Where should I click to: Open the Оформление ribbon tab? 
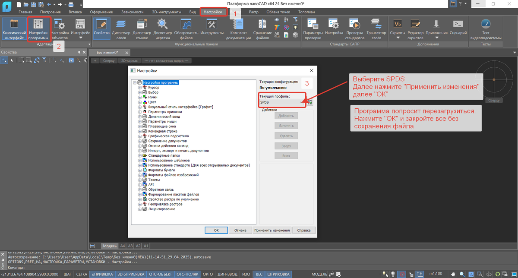point(101,12)
